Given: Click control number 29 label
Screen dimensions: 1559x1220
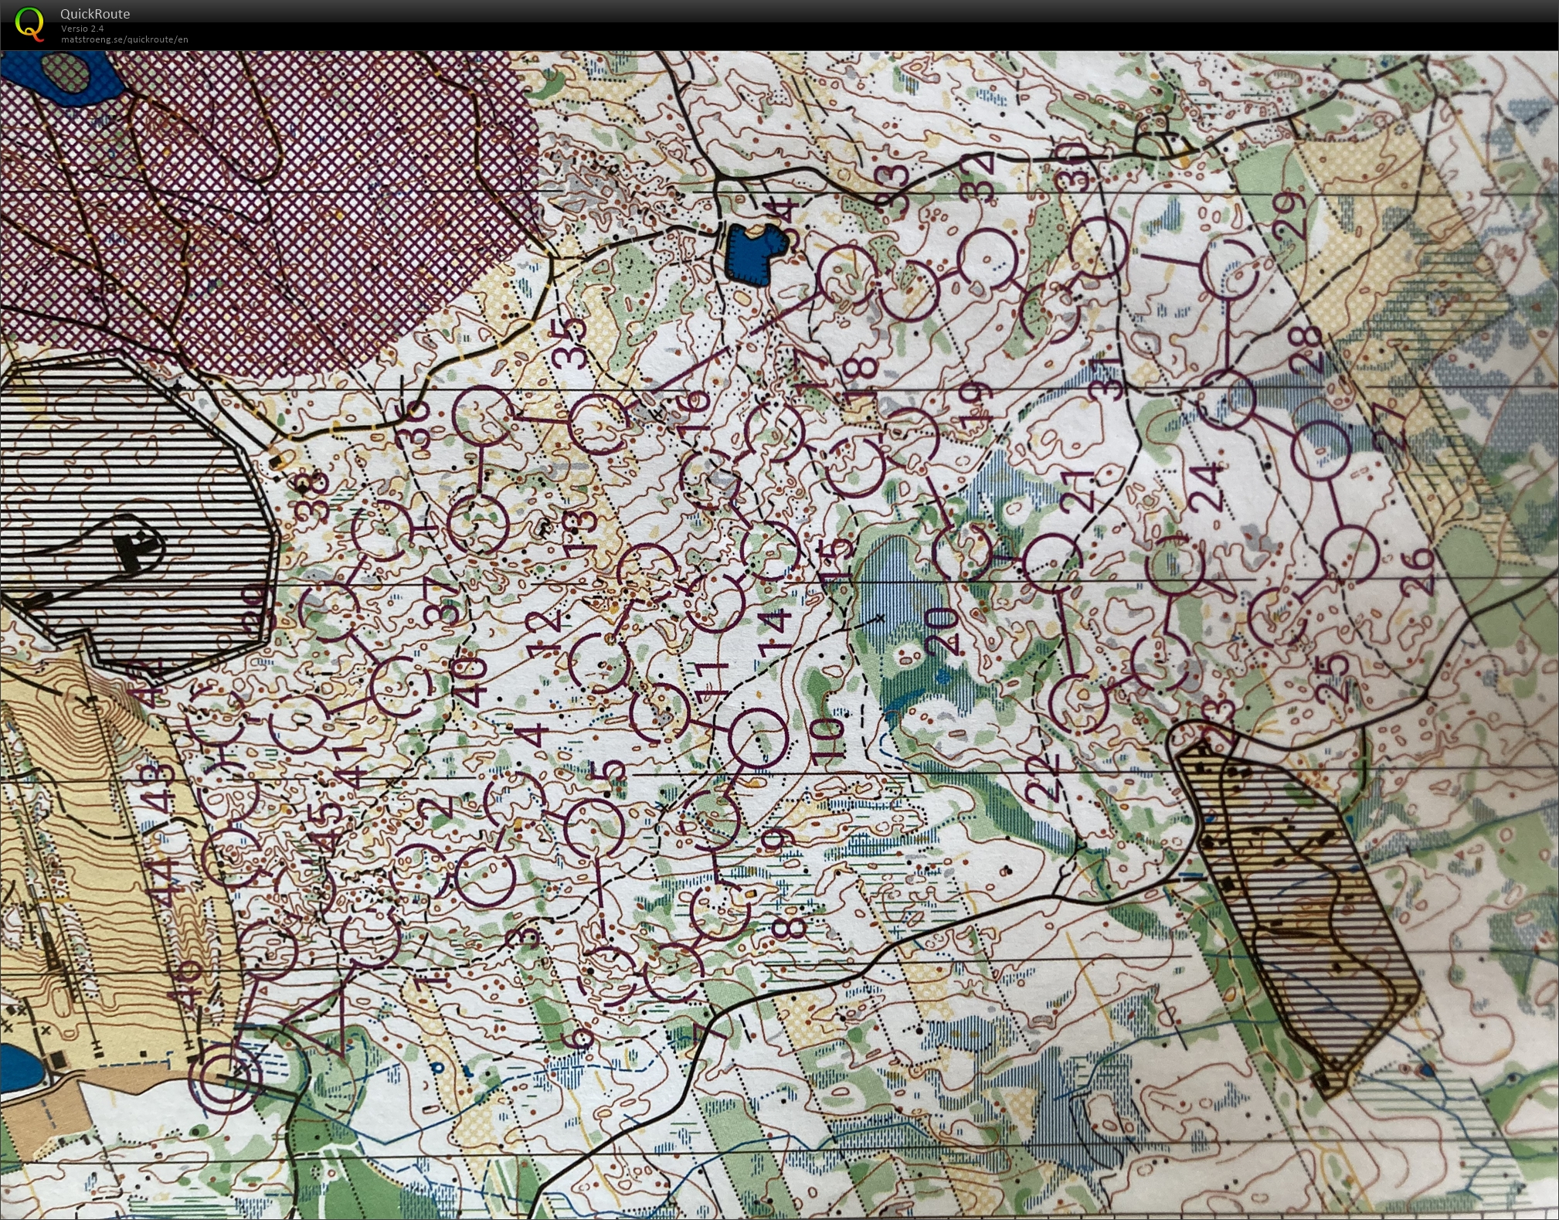Looking at the screenshot, I should tap(1288, 214).
